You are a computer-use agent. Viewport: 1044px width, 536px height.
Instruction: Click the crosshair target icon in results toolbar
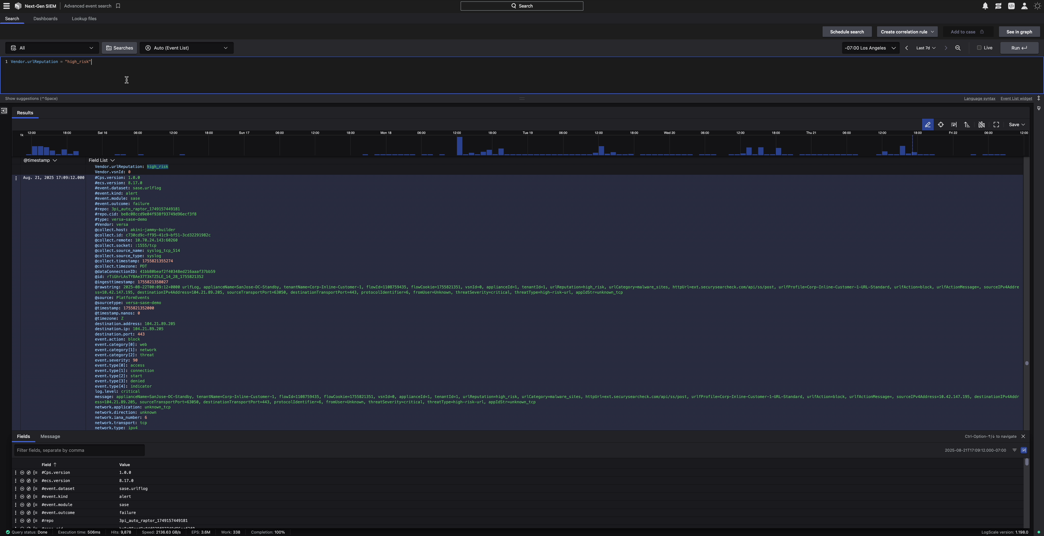(x=941, y=124)
